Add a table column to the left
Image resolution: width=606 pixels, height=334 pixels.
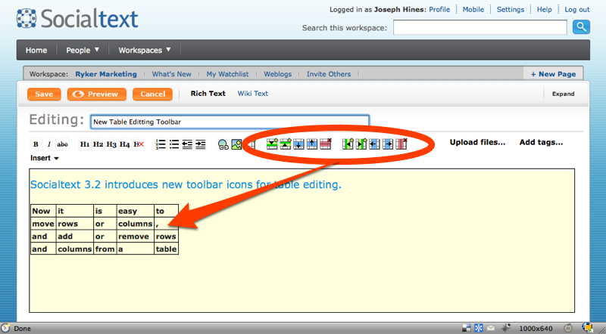[348, 144]
